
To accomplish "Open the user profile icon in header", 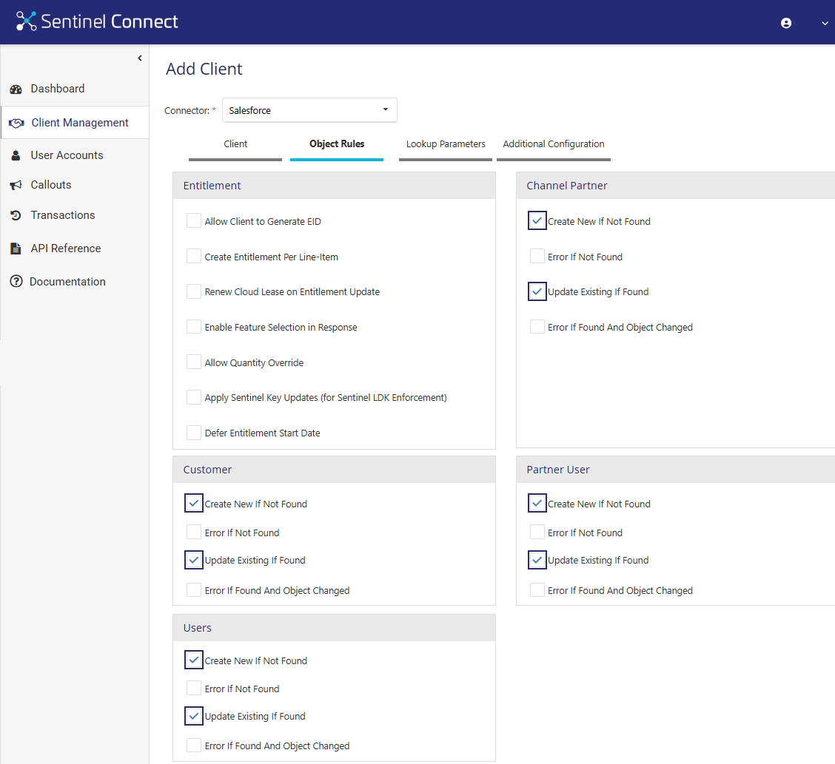I will pos(786,23).
